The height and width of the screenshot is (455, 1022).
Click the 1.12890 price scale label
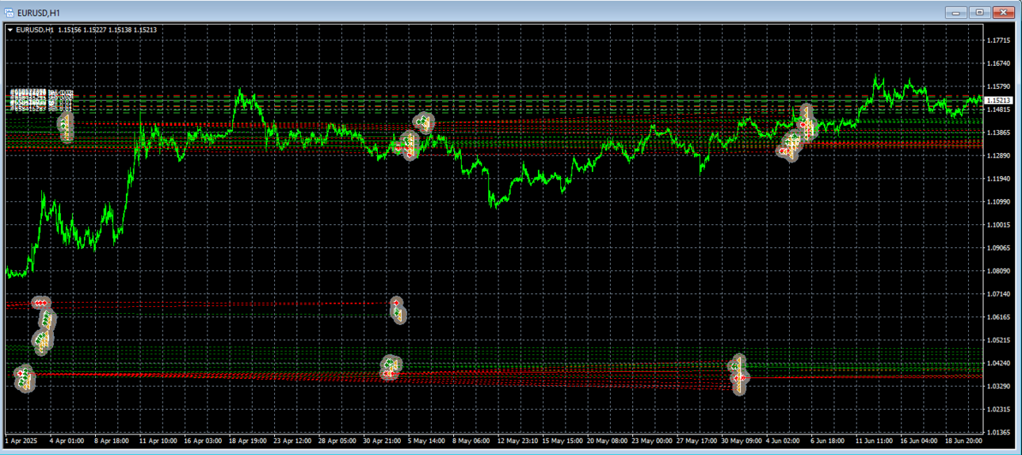1000,156
